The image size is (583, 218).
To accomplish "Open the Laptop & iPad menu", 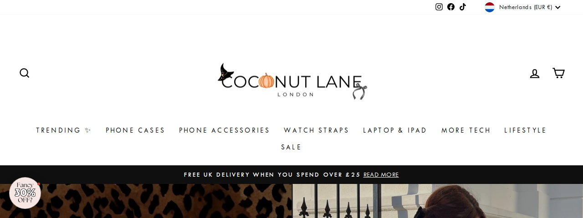I will click(x=395, y=130).
